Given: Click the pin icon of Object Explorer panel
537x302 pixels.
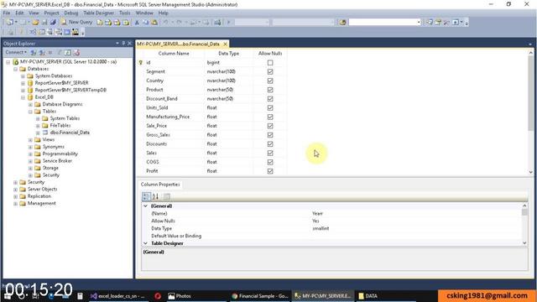Looking at the screenshot, I should click(123, 44).
